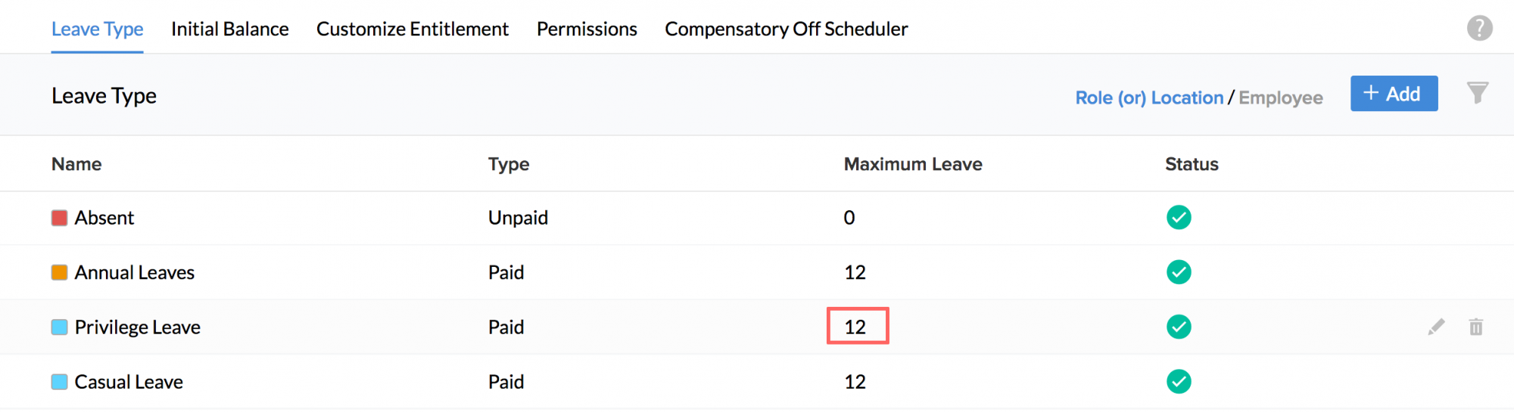Click the orange Annual Leaves swatch
Image resolution: width=1514 pixels, height=412 pixels.
pyautogui.click(x=59, y=273)
